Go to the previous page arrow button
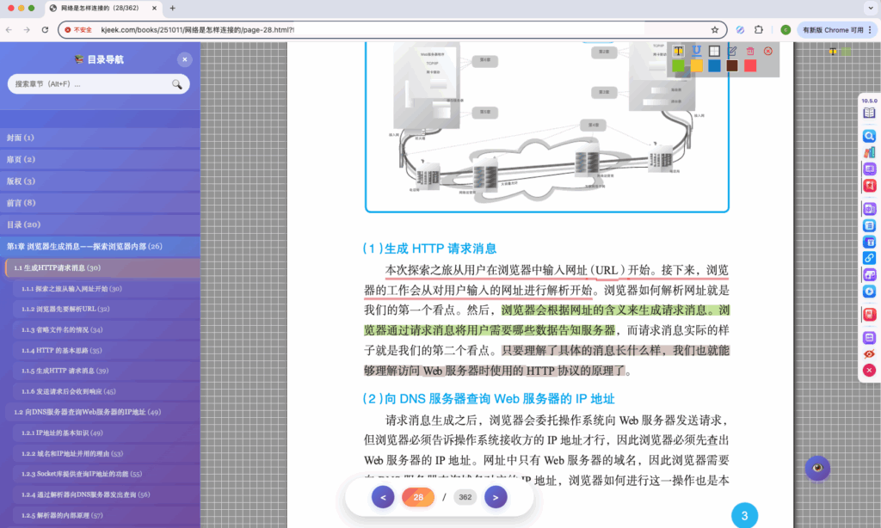 click(x=383, y=497)
